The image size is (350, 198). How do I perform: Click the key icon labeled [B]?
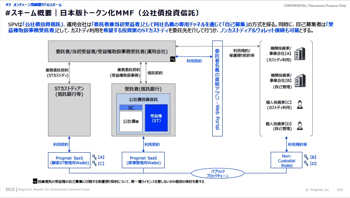(306, 157)
